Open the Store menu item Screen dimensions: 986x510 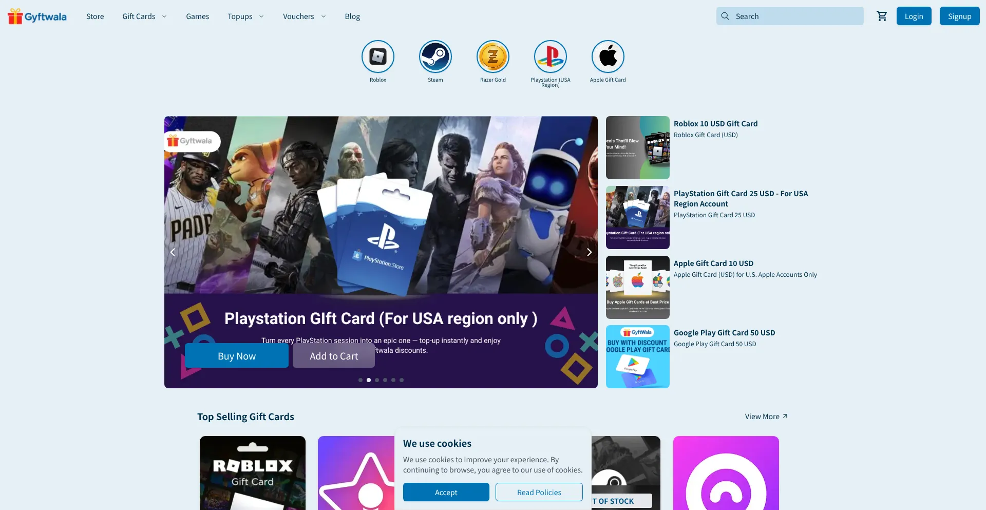(95, 16)
